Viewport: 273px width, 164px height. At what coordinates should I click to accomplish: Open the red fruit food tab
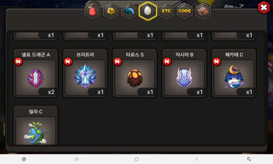(92, 11)
